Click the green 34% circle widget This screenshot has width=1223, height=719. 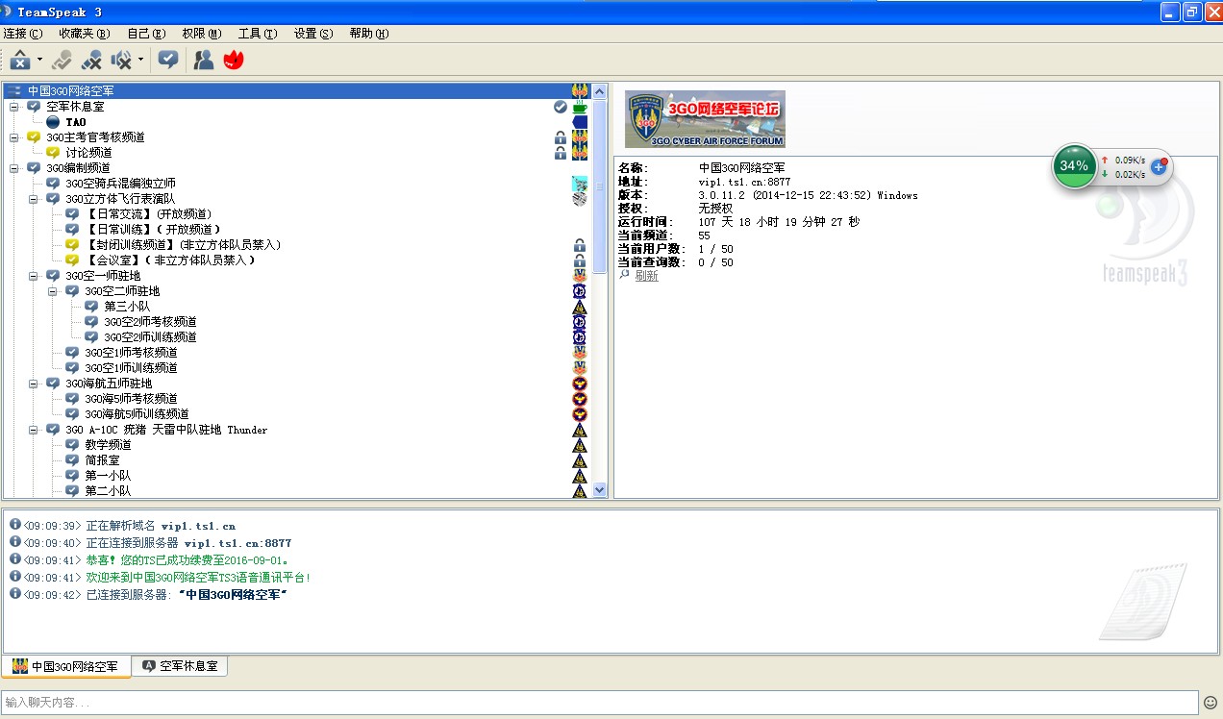(x=1073, y=166)
